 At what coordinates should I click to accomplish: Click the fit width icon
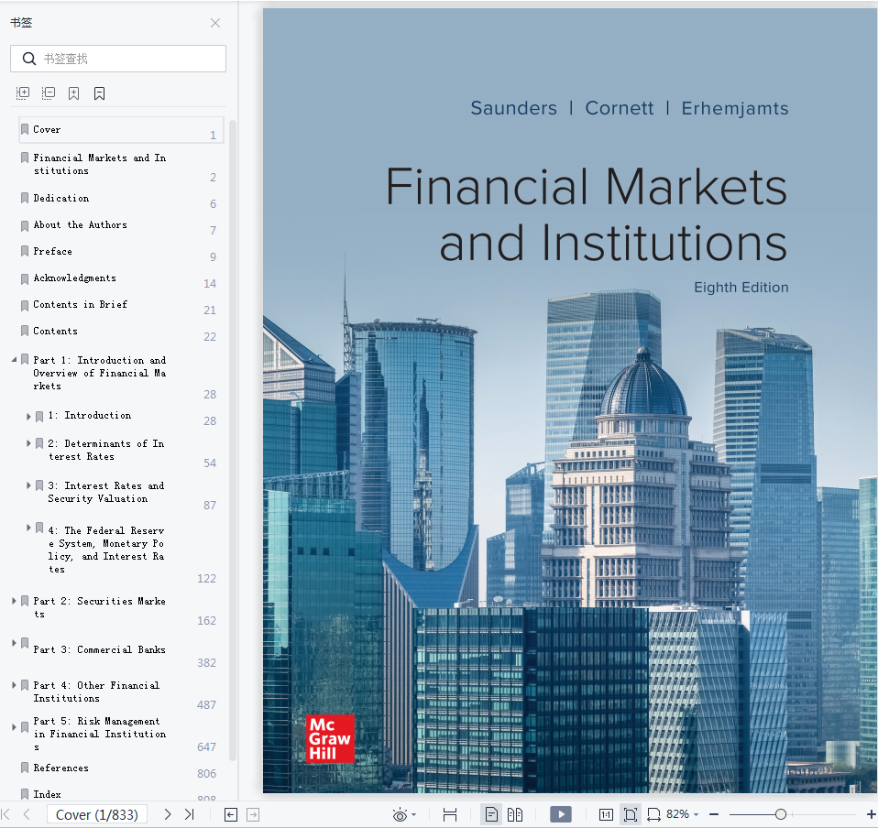[x=653, y=814]
